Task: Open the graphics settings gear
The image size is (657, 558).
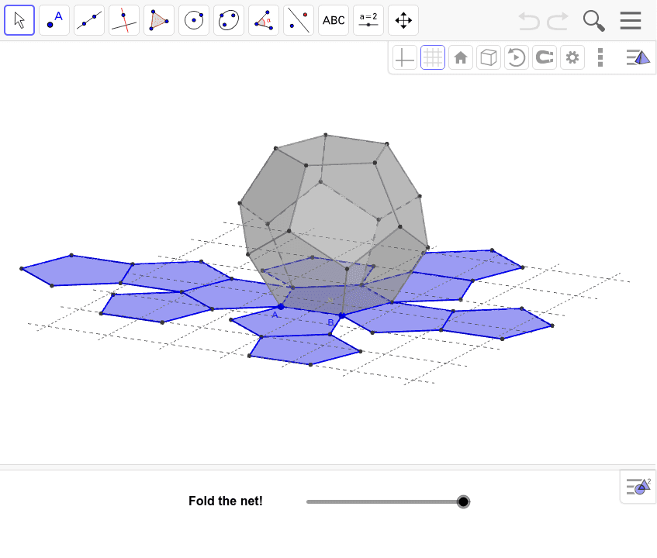Action: (572, 57)
